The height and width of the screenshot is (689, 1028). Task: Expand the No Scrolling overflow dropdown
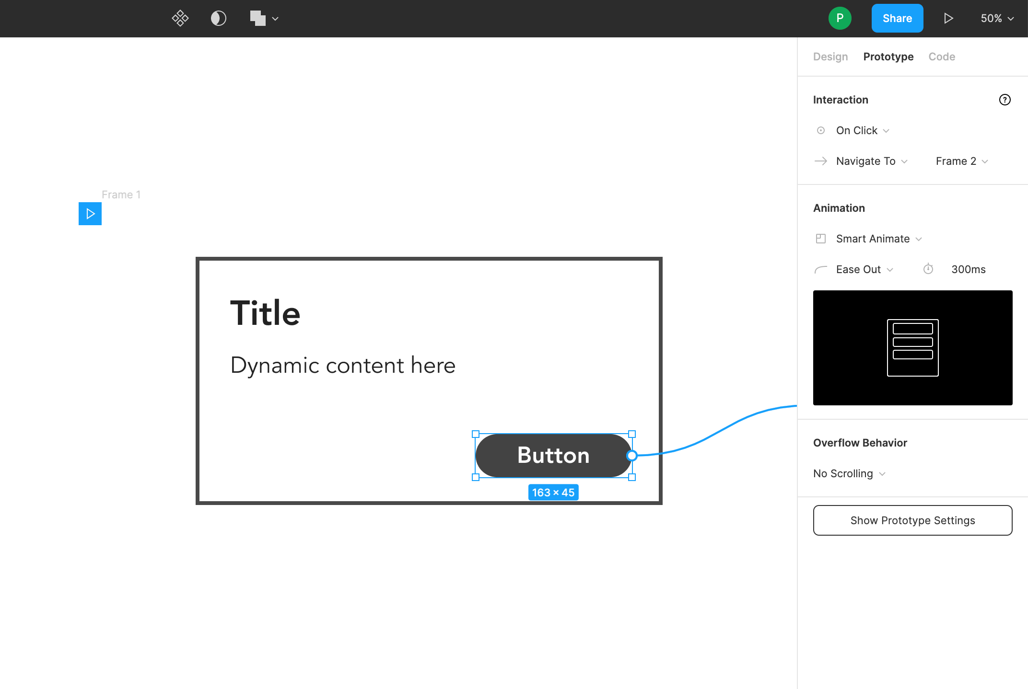850,473
